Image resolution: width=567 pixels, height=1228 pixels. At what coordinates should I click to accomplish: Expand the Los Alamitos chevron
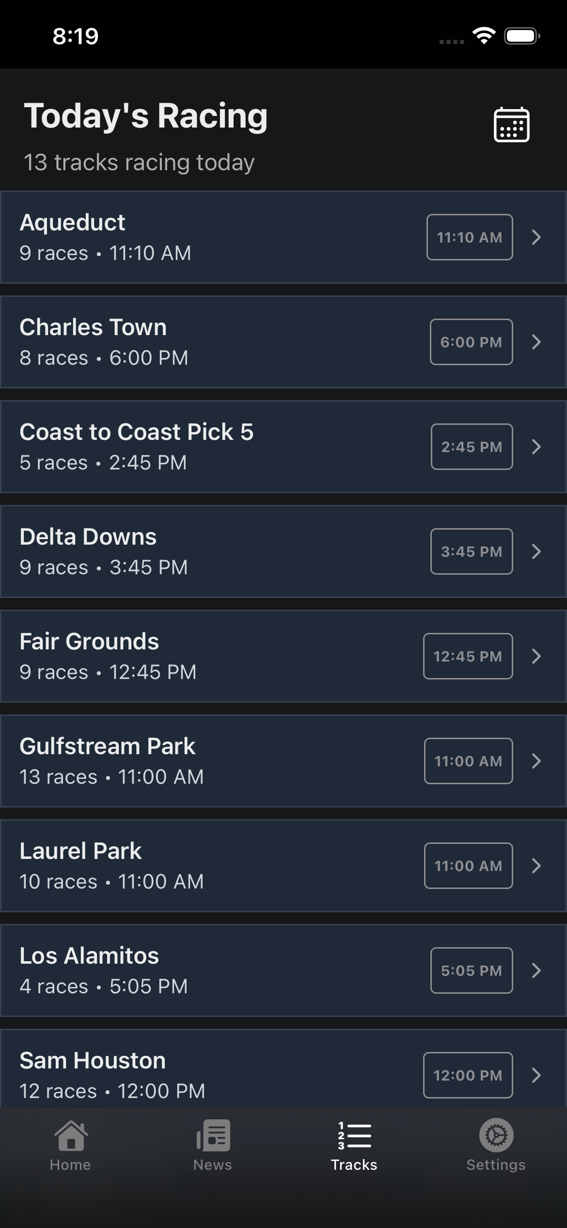(x=536, y=970)
